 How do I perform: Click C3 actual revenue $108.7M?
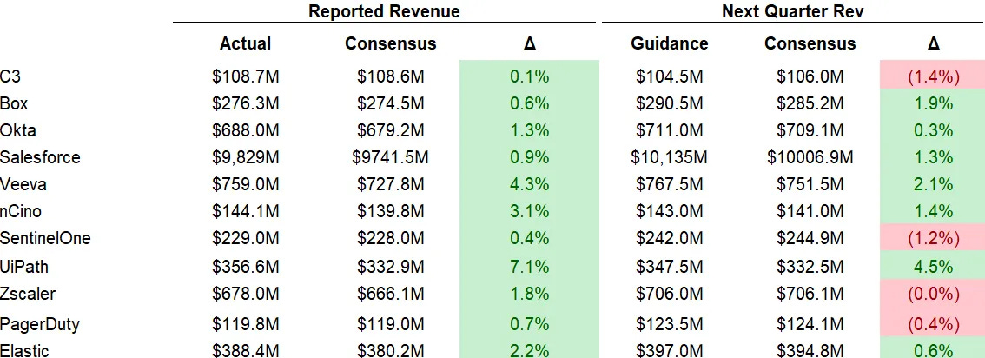pos(246,76)
